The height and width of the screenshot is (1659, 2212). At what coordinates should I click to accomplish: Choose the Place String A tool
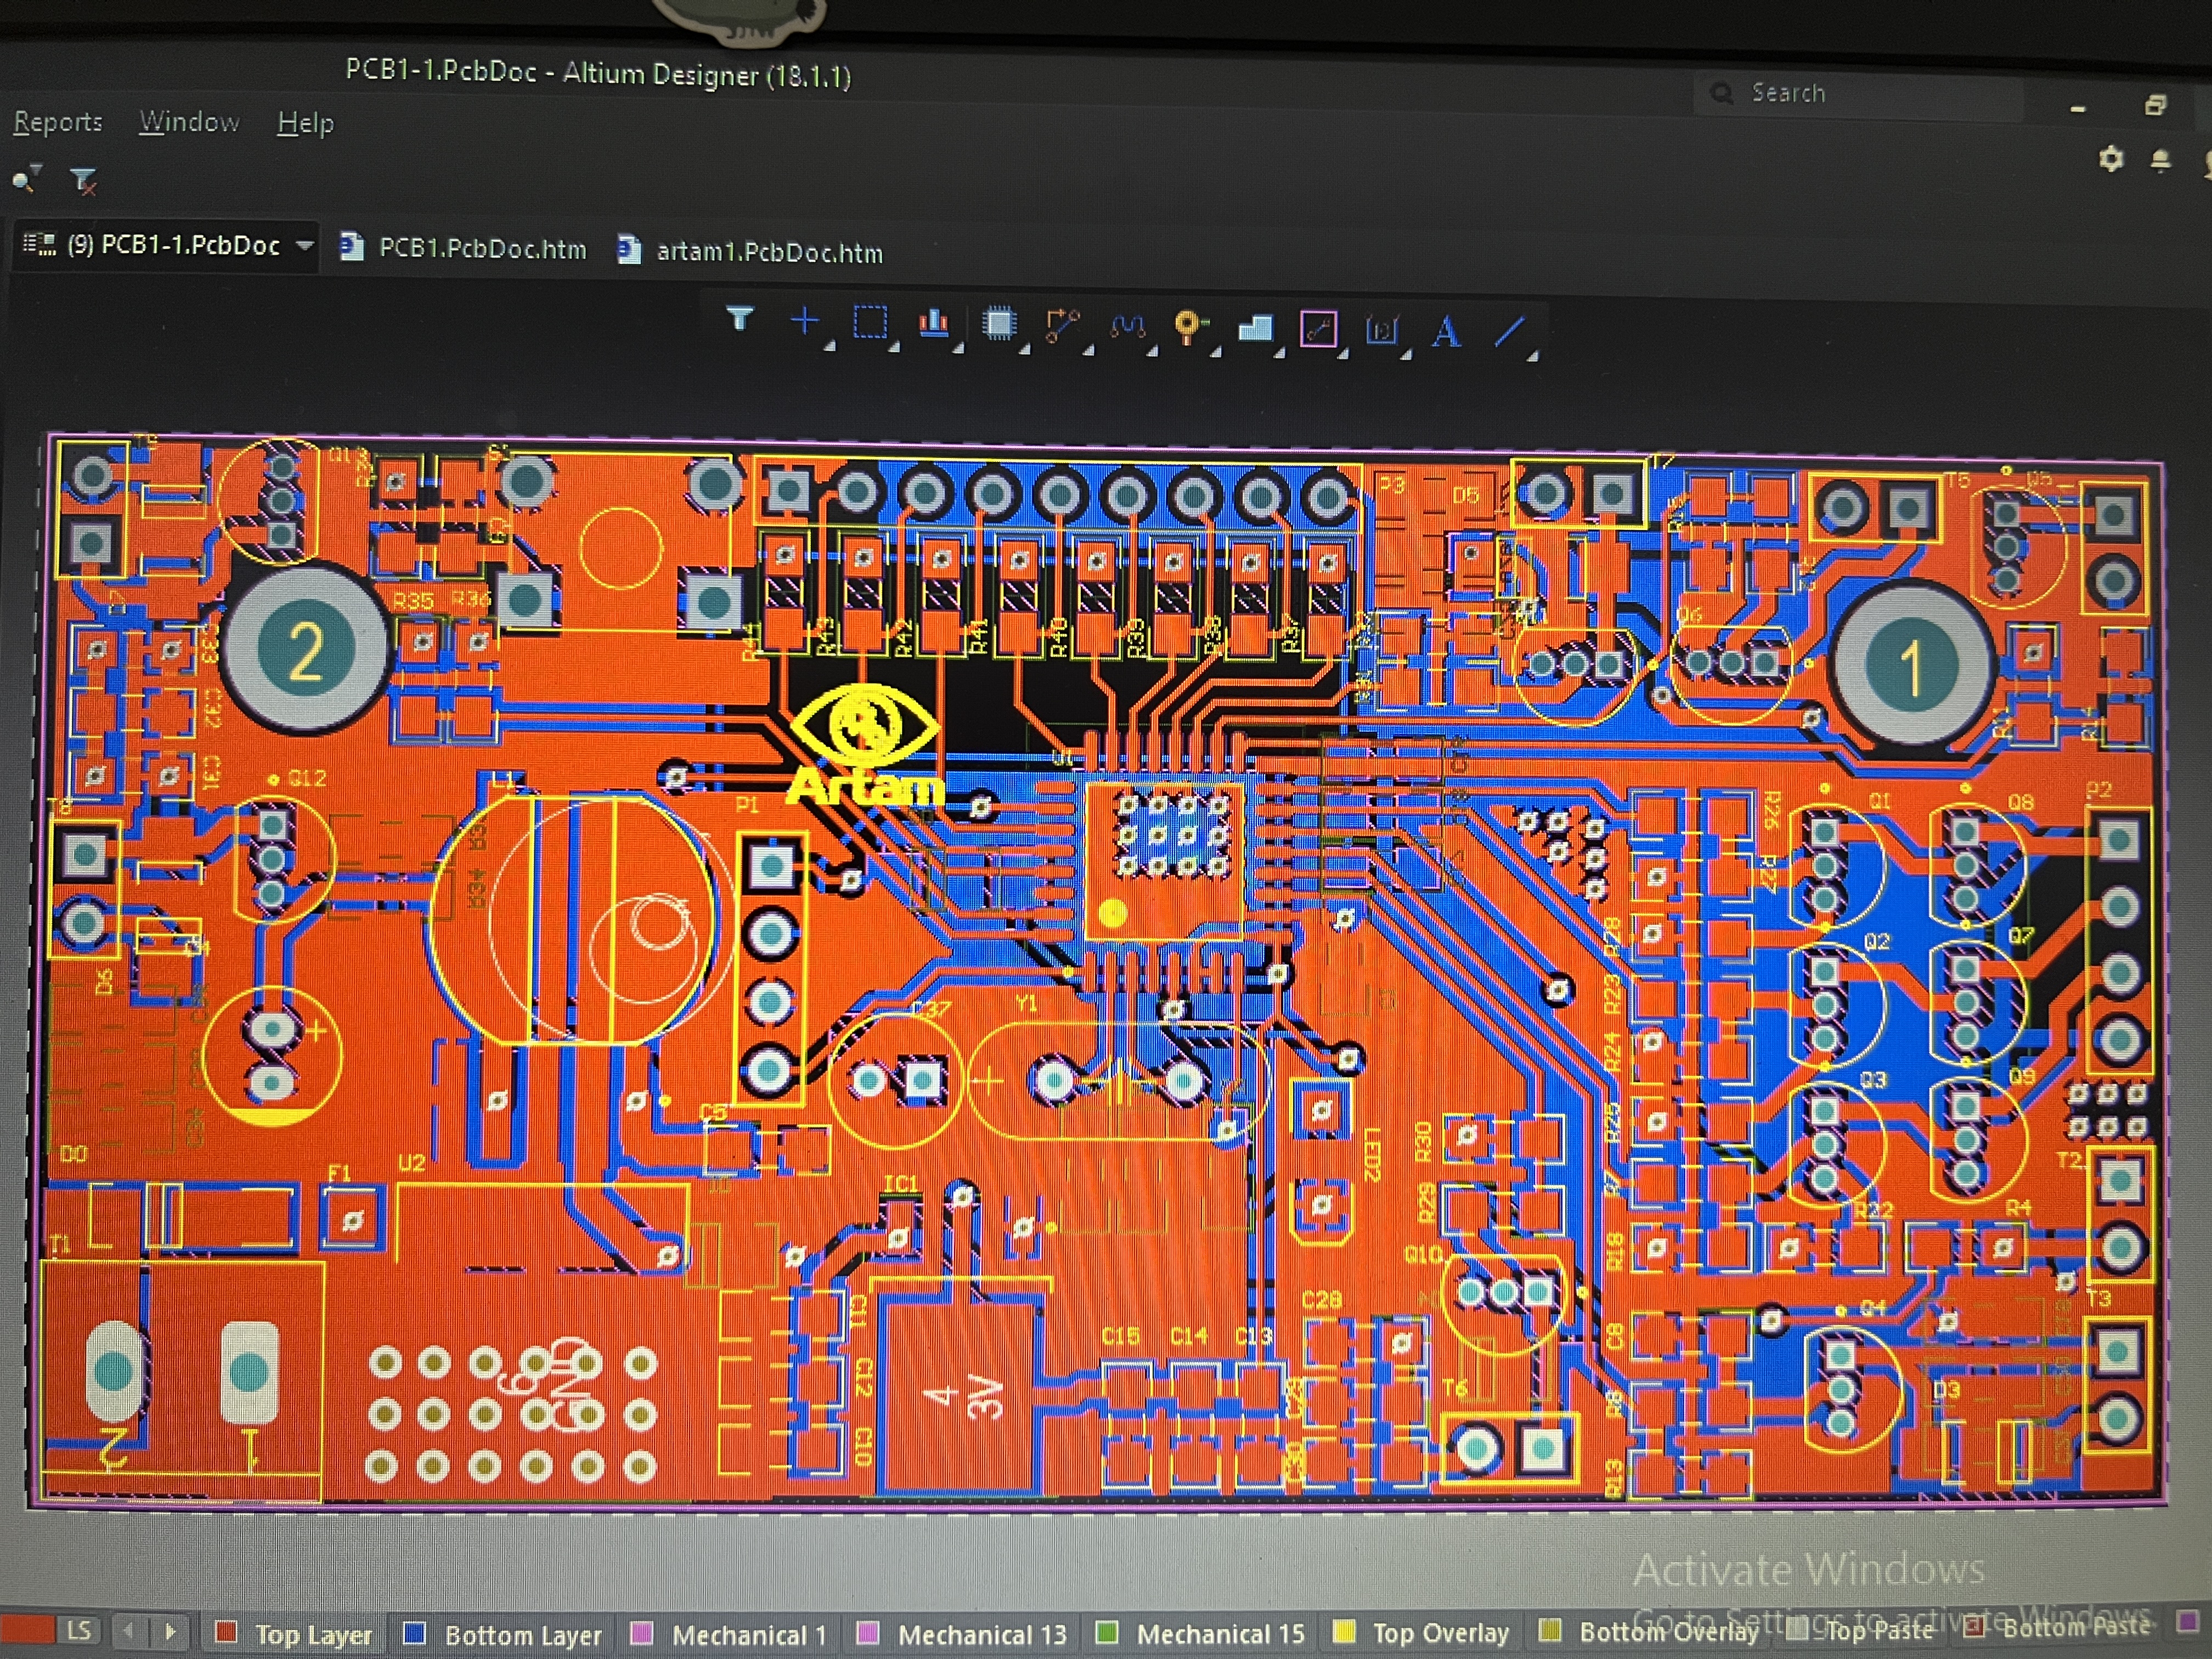[x=1446, y=332]
